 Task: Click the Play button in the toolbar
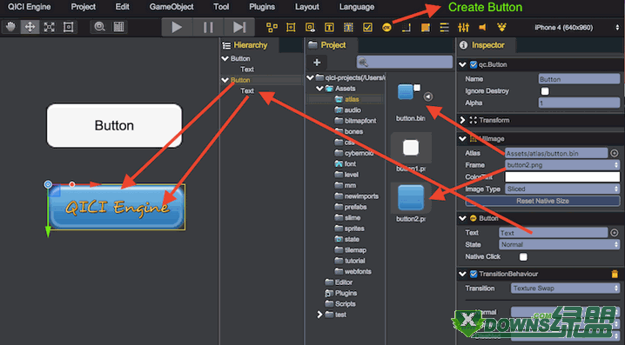coord(177,27)
